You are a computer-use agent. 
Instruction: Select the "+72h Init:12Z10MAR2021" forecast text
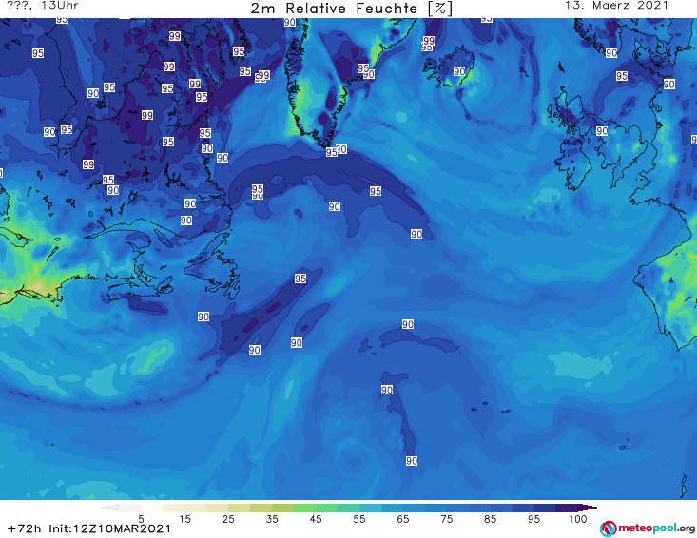[89, 528]
